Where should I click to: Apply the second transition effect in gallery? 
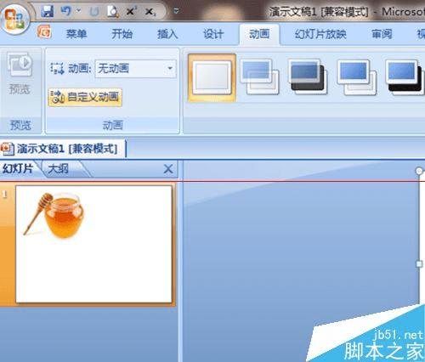click(259, 76)
